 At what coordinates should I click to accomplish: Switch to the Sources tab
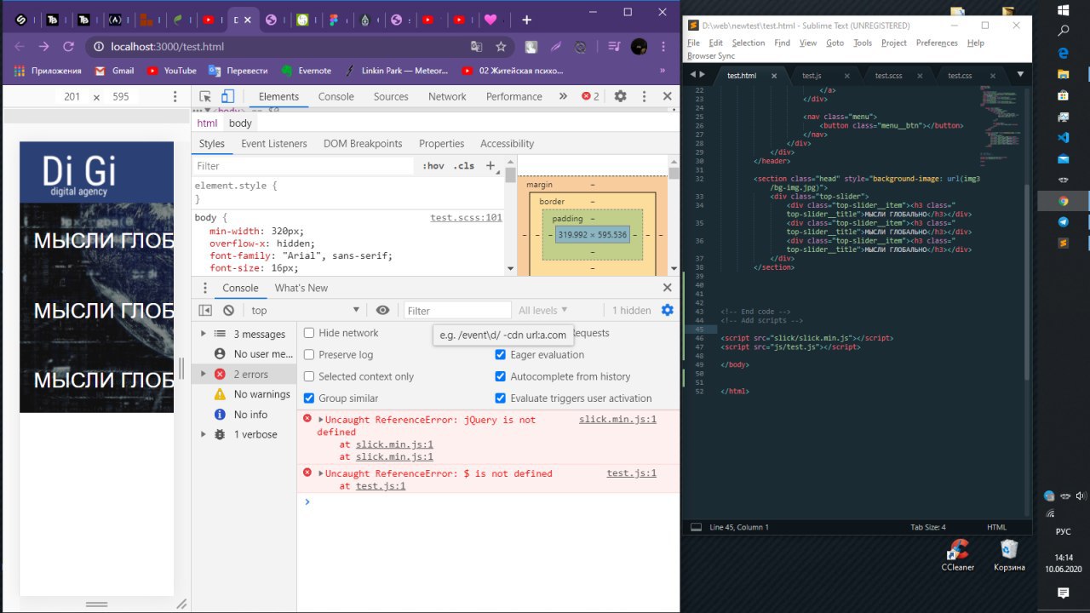pyautogui.click(x=391, y=96)
